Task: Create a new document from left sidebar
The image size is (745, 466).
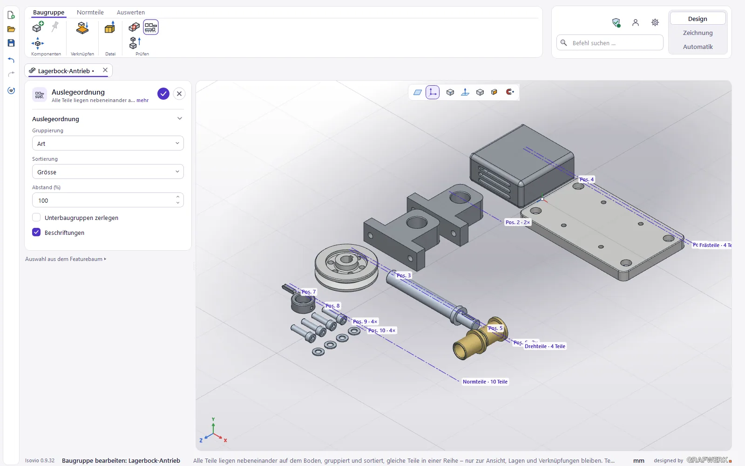Action: [x=11, y=15]
